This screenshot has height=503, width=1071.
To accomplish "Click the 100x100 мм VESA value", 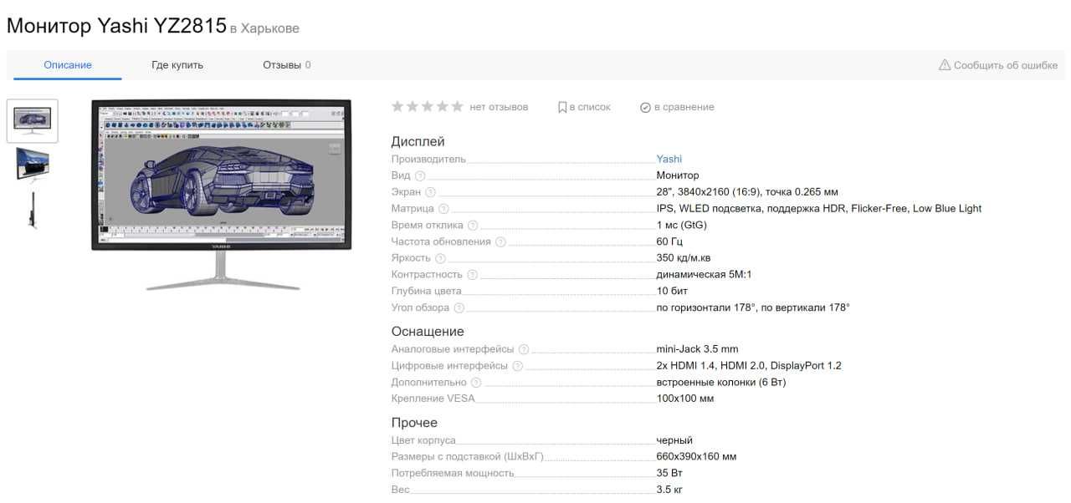I will point(685,399).
